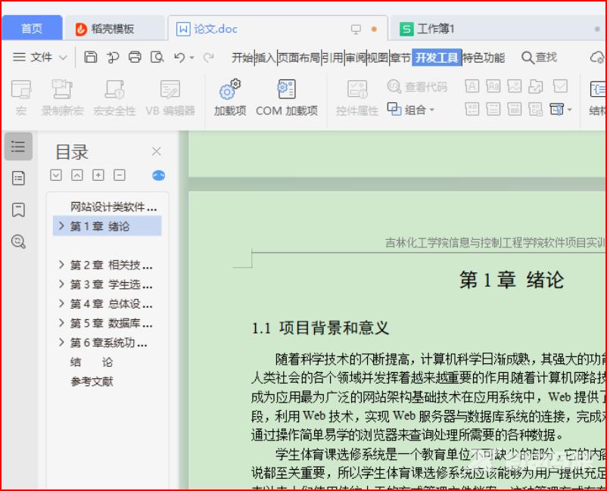Go to the 首页 tab
Image resolution: width=607 pixels, height=491 pixels.
click(x=32, y=28)
